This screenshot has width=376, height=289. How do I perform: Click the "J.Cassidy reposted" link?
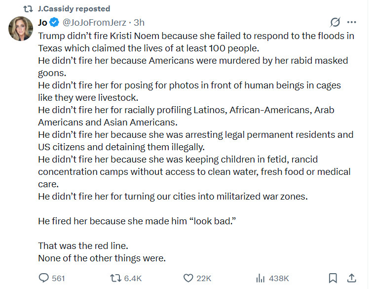coord(74,9)
